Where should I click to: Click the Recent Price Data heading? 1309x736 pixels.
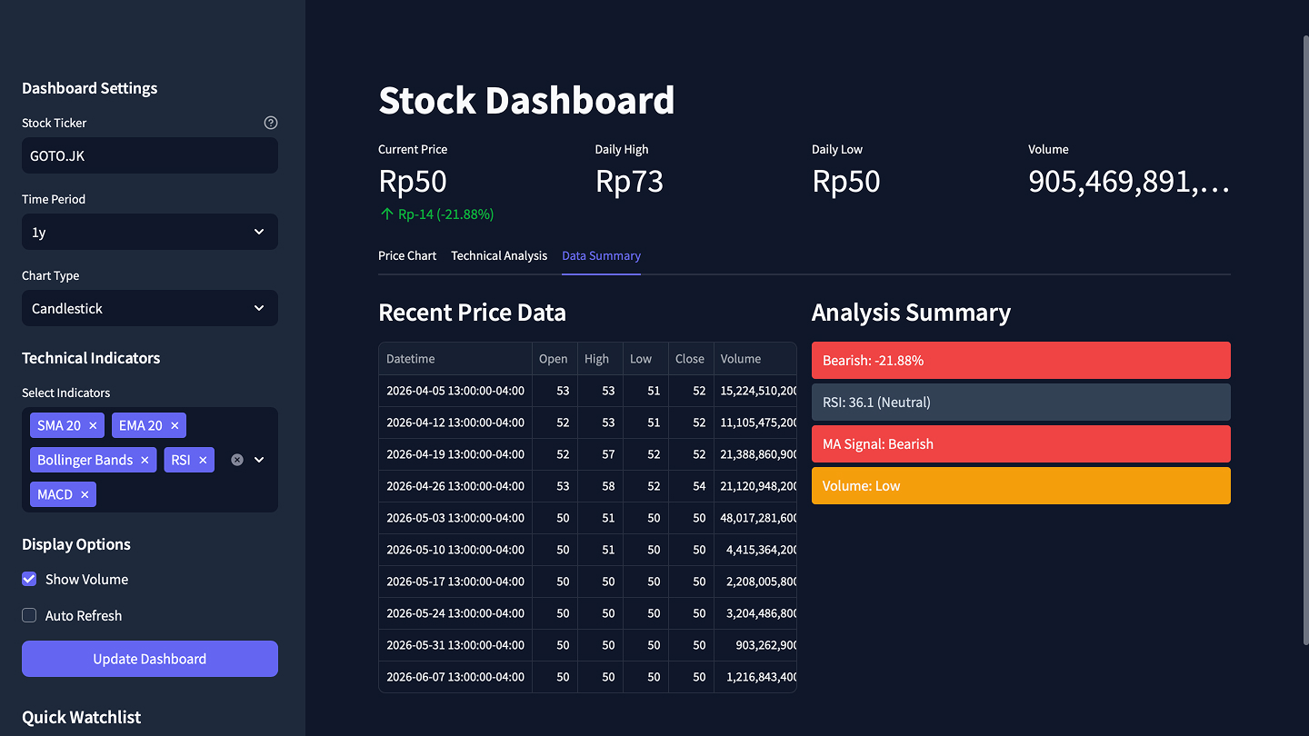[x=472, y=313]
